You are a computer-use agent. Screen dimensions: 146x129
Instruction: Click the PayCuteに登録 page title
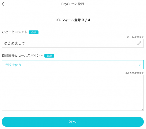[x=73, y=4]
